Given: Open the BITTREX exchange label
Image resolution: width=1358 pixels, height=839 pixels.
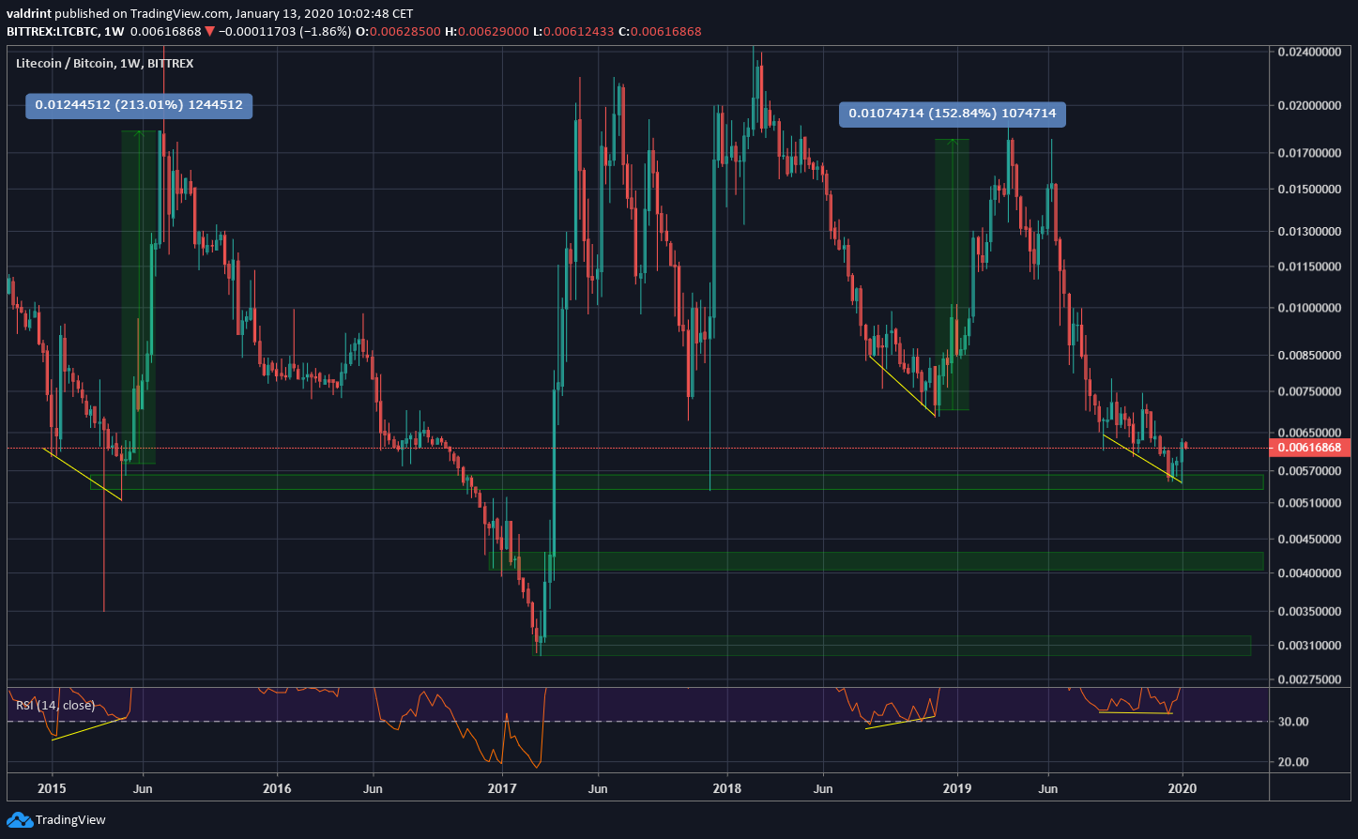Looking at the screenshot, I should coord(171,63).
